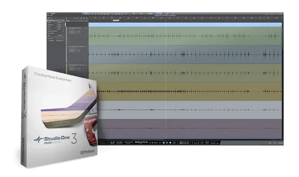The height and width of the screenshot is (177, 299).
Task: Click the song time display in the transport
Action: pos(141,142)
